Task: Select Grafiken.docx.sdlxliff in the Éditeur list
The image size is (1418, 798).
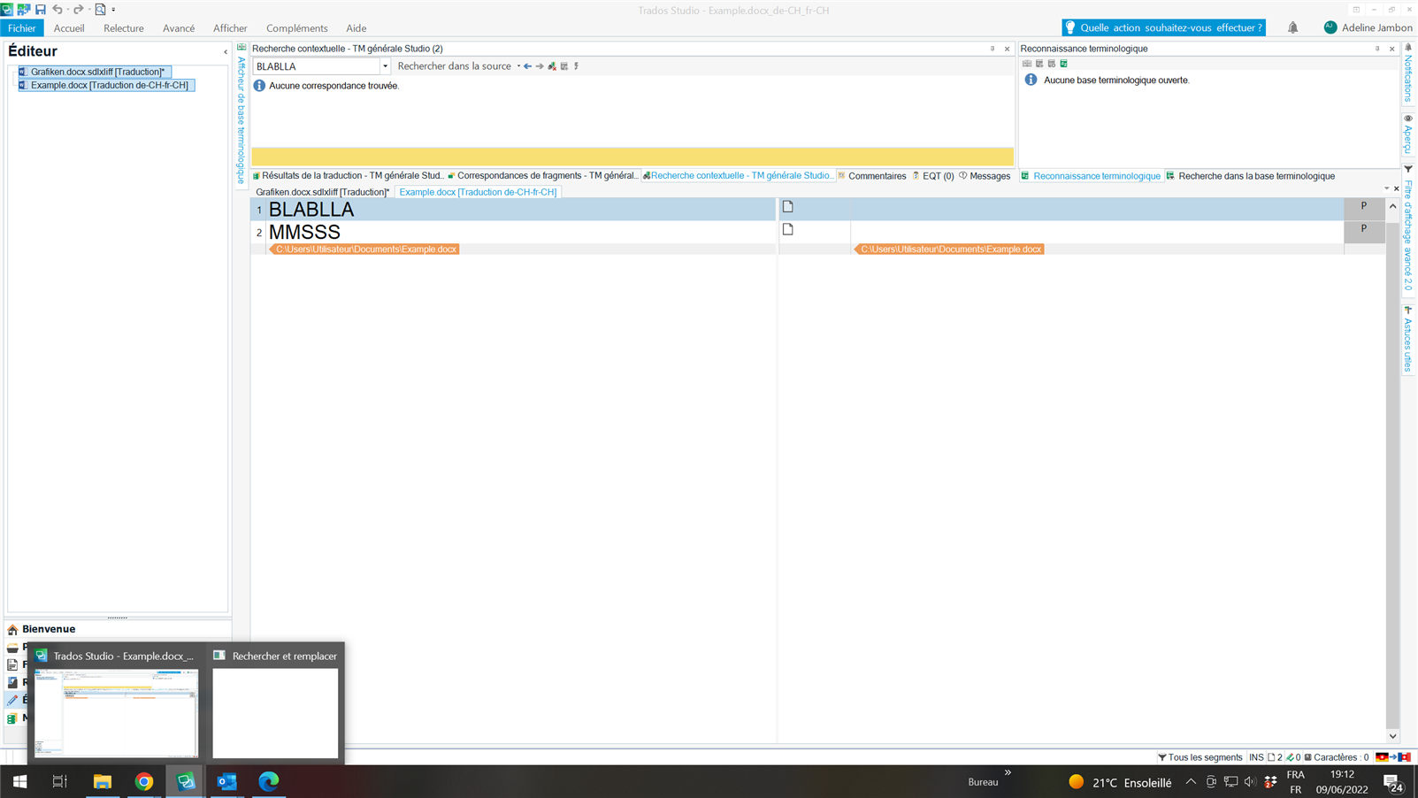Action: coord(95,72)
